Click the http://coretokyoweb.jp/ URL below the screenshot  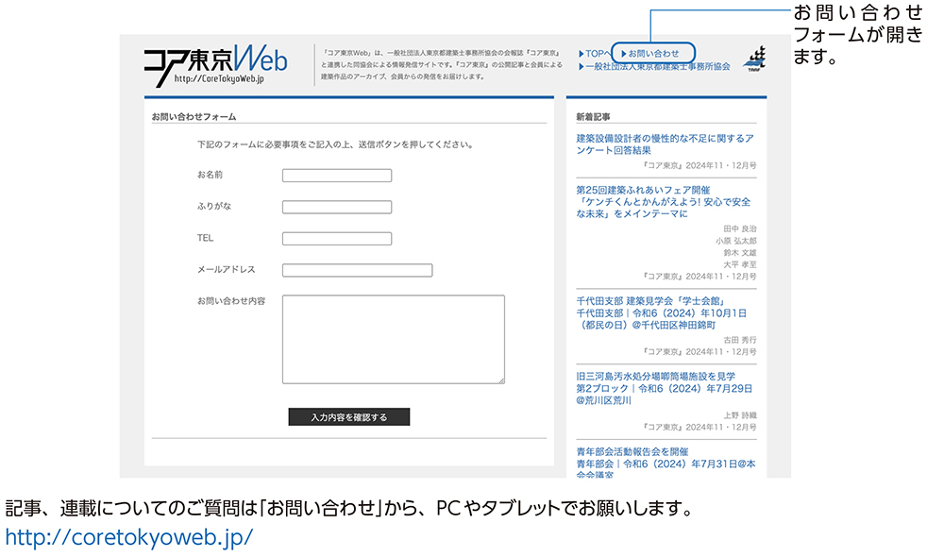129,537
